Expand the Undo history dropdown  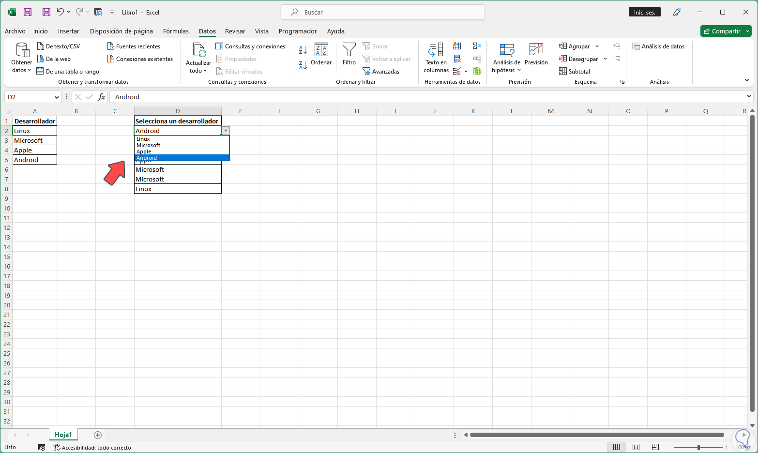(x=68, y=12)
